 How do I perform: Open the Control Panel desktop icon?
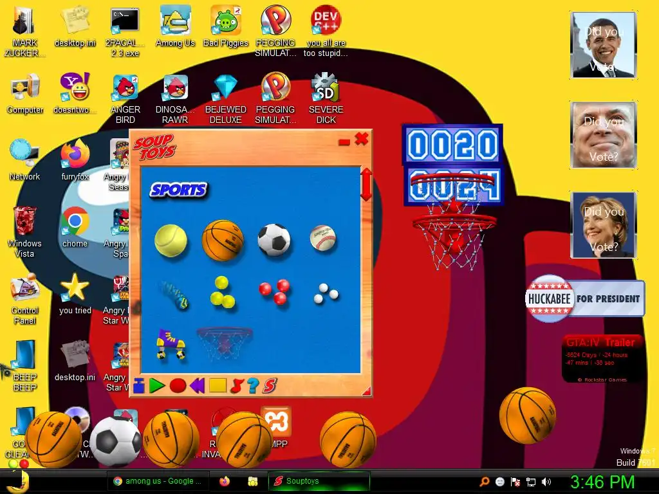point(25,299)
